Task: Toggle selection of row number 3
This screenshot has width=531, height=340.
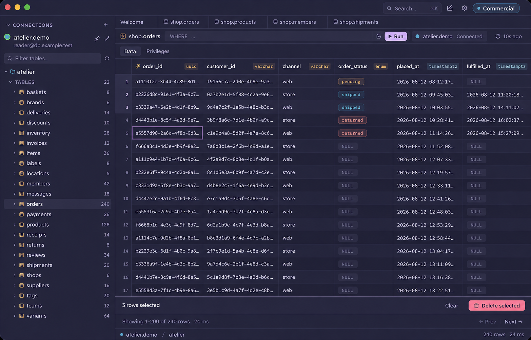Action: pos(123,107)
